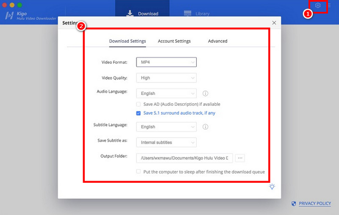Close the Settings dialog
Screen dimensions: 339x215
tap(274, 23)
